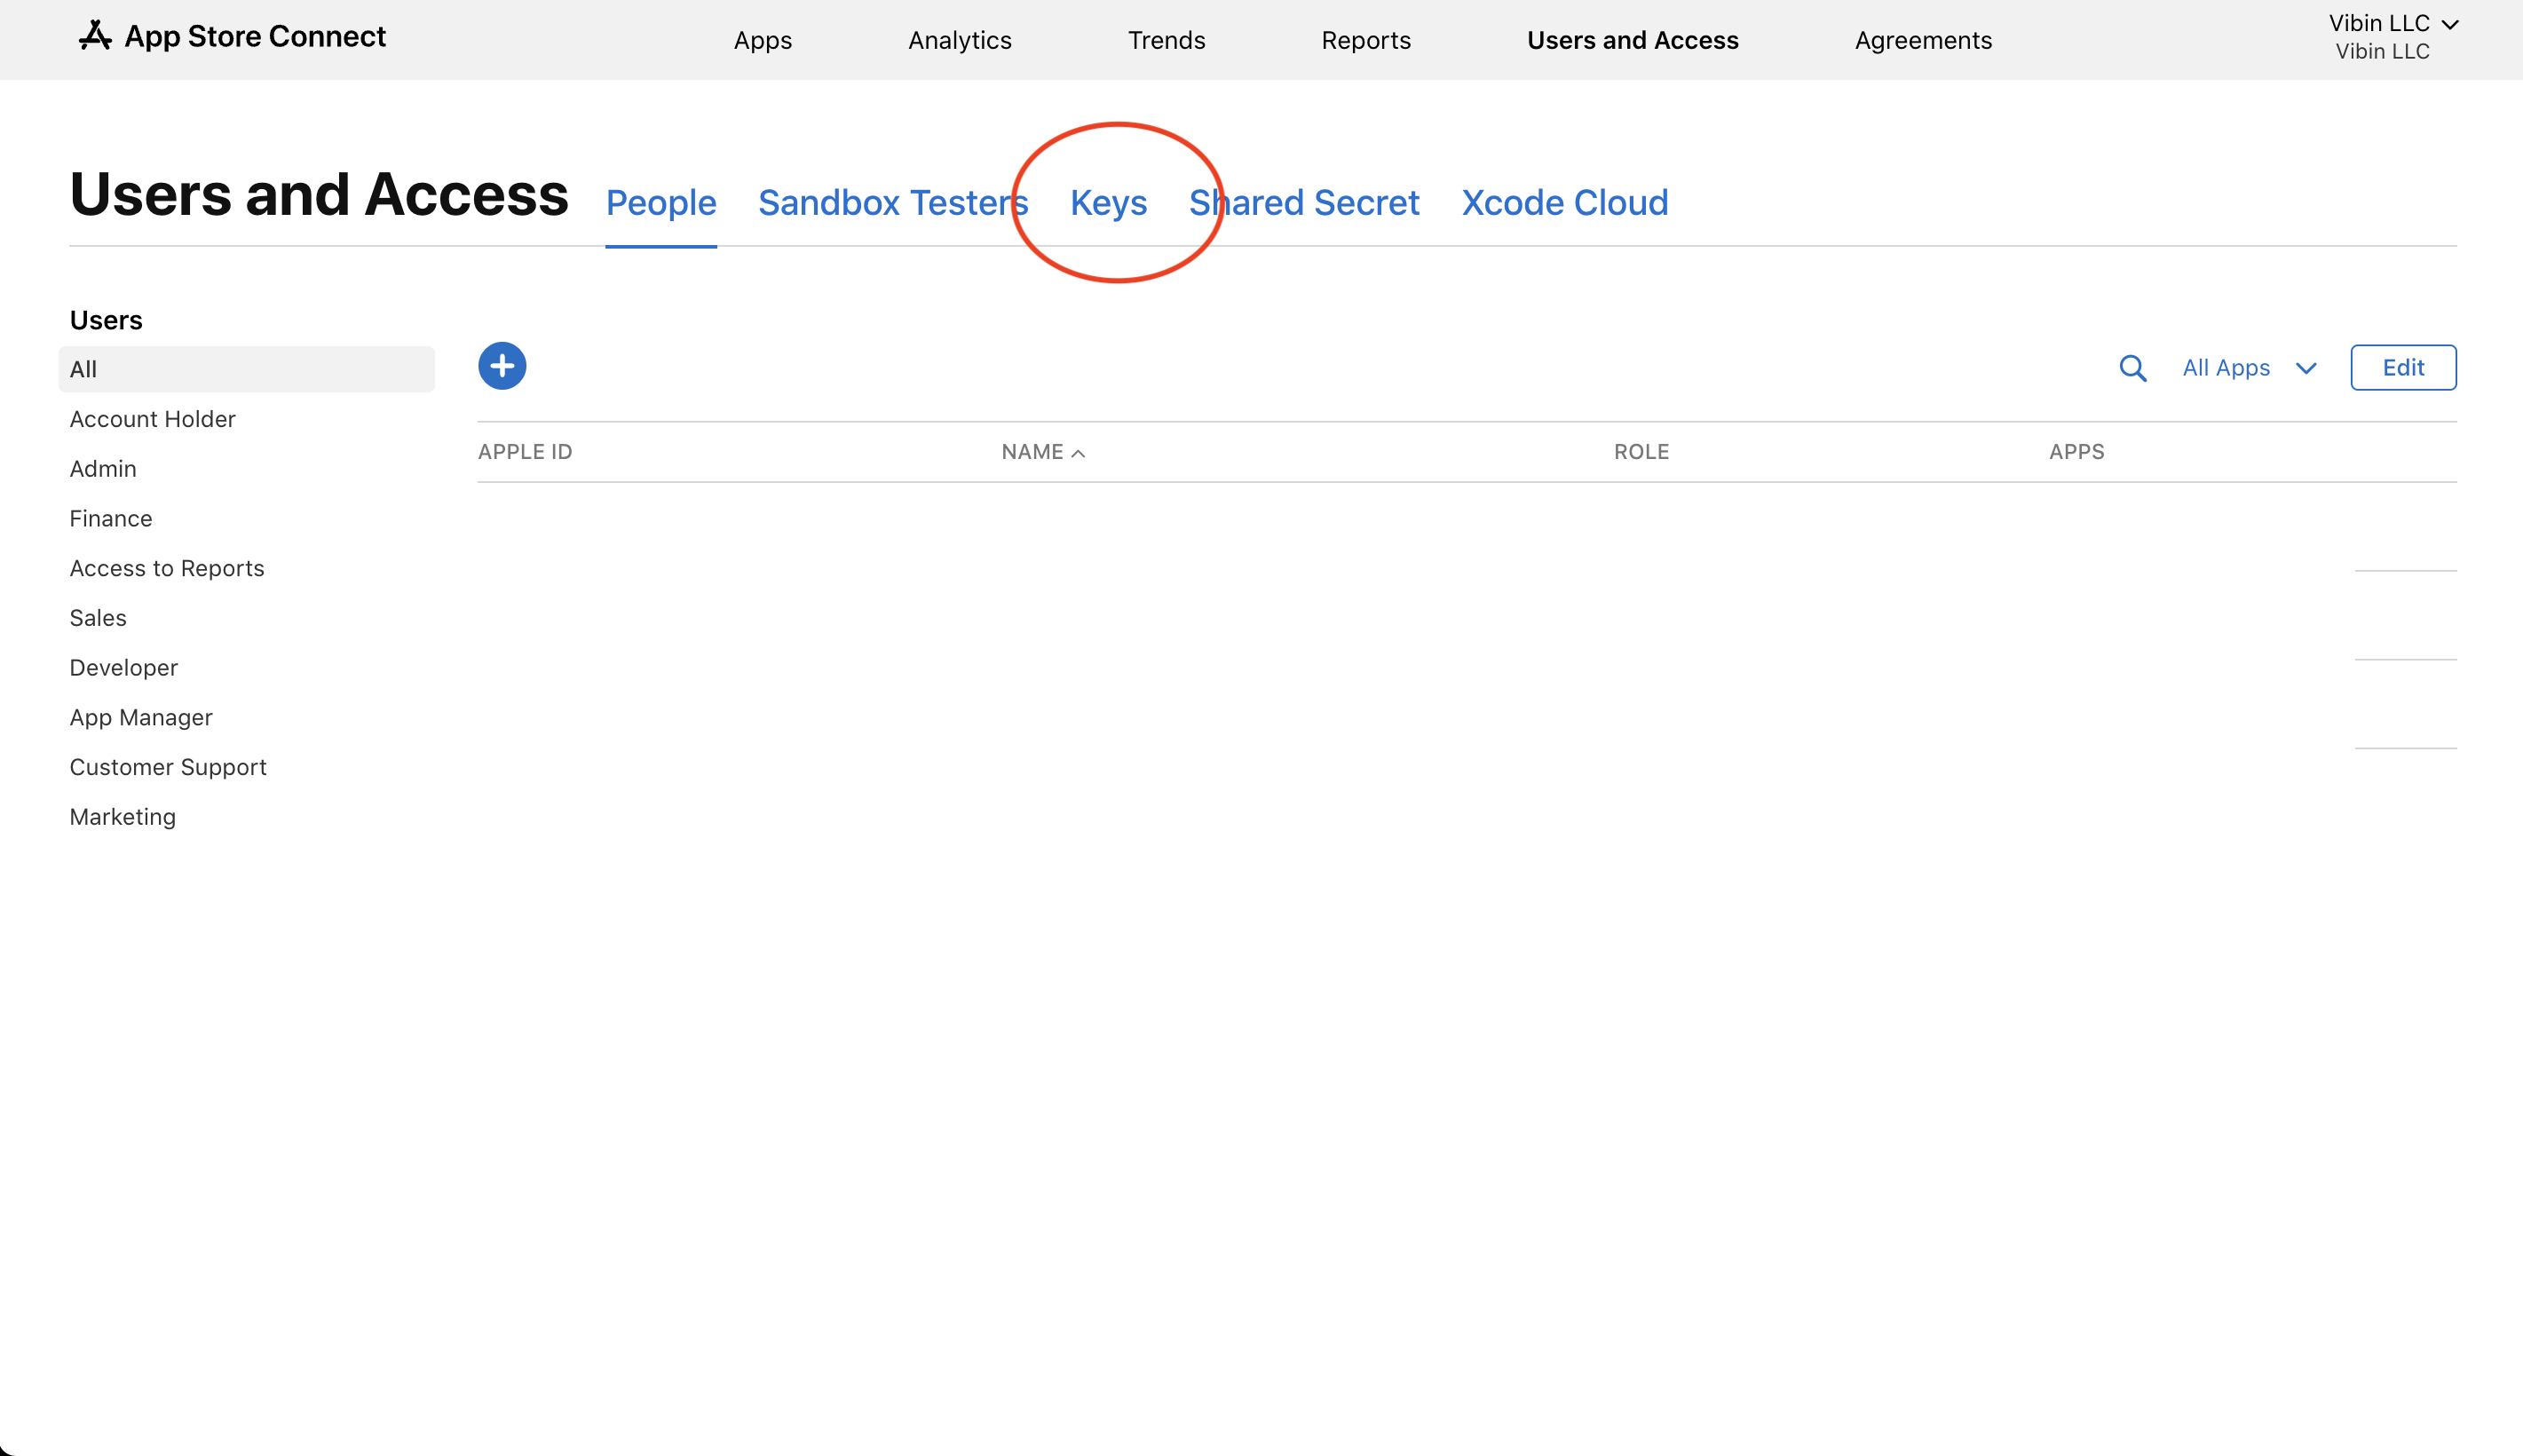Open the Xcode Cloud tab
The image size is (2523, 1456).
pyautogui.click(x=1564, y=203)
